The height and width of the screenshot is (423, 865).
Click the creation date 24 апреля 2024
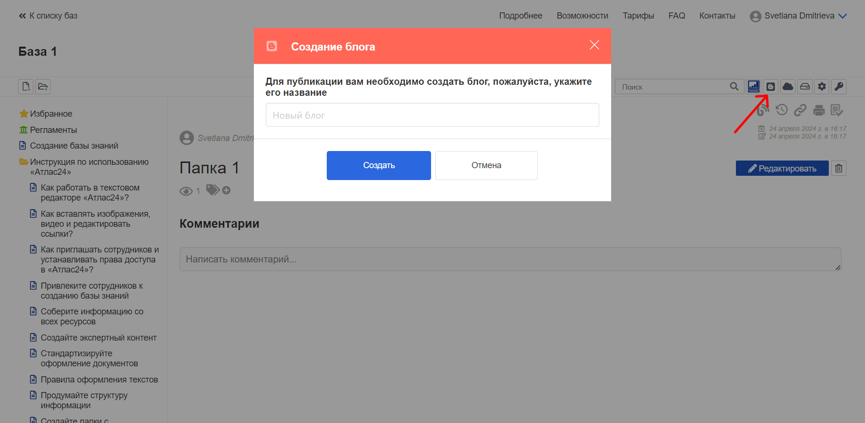tap(807, 129)
